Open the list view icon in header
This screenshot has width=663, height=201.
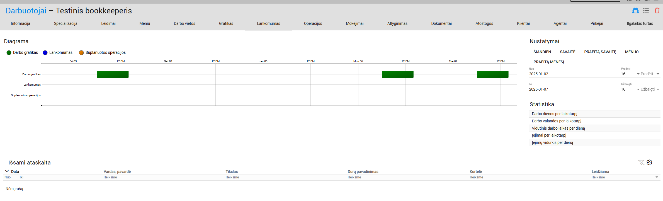tap(646, 11)
